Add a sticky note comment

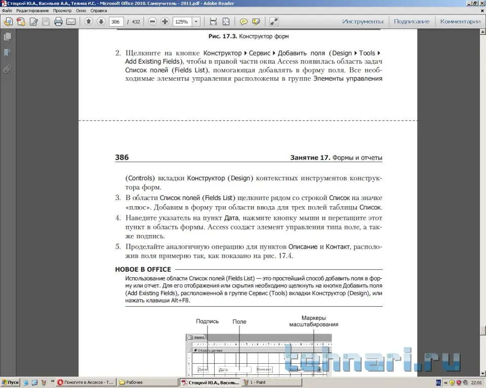point(244,22)
